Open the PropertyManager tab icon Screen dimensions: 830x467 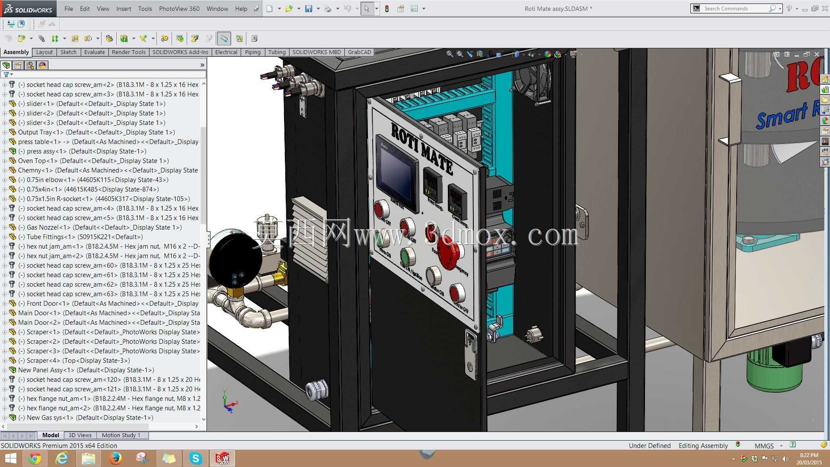pyautogui.click(x=18, y=65)
